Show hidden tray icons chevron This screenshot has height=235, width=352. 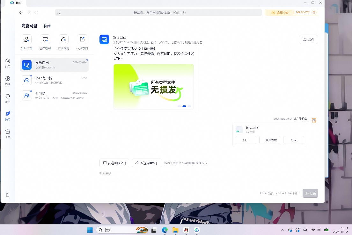tap(282, 230)
